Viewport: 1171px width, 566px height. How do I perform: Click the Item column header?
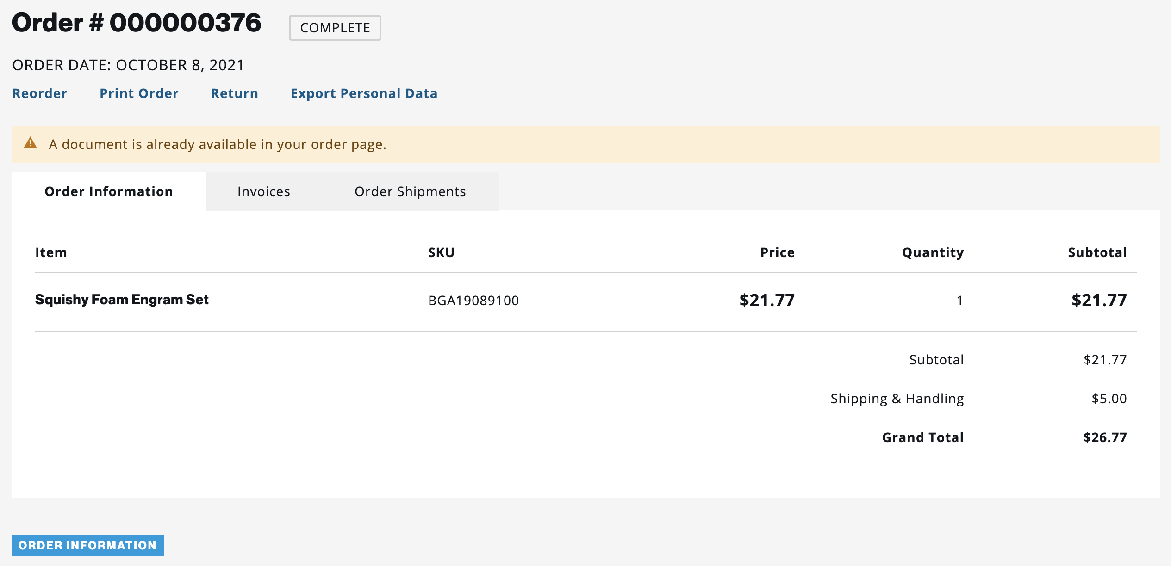point(51,252)
